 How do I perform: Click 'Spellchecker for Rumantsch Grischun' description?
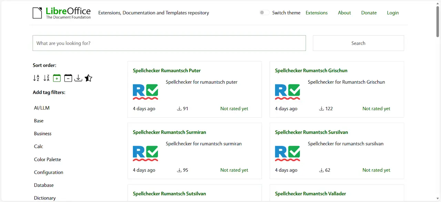point(346,82)
